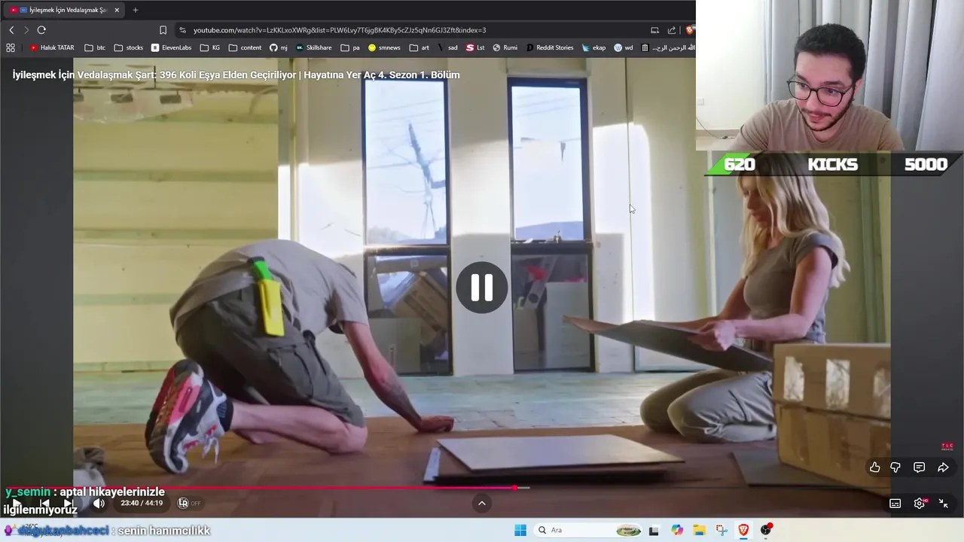The image size is (964, 542).
Task: Open the mj GitHub bookmark
Action: (x=279, y=47)
